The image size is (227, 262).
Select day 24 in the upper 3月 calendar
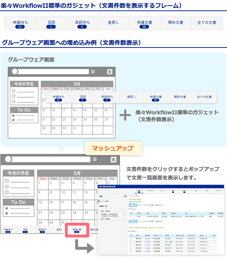(77, 121)
